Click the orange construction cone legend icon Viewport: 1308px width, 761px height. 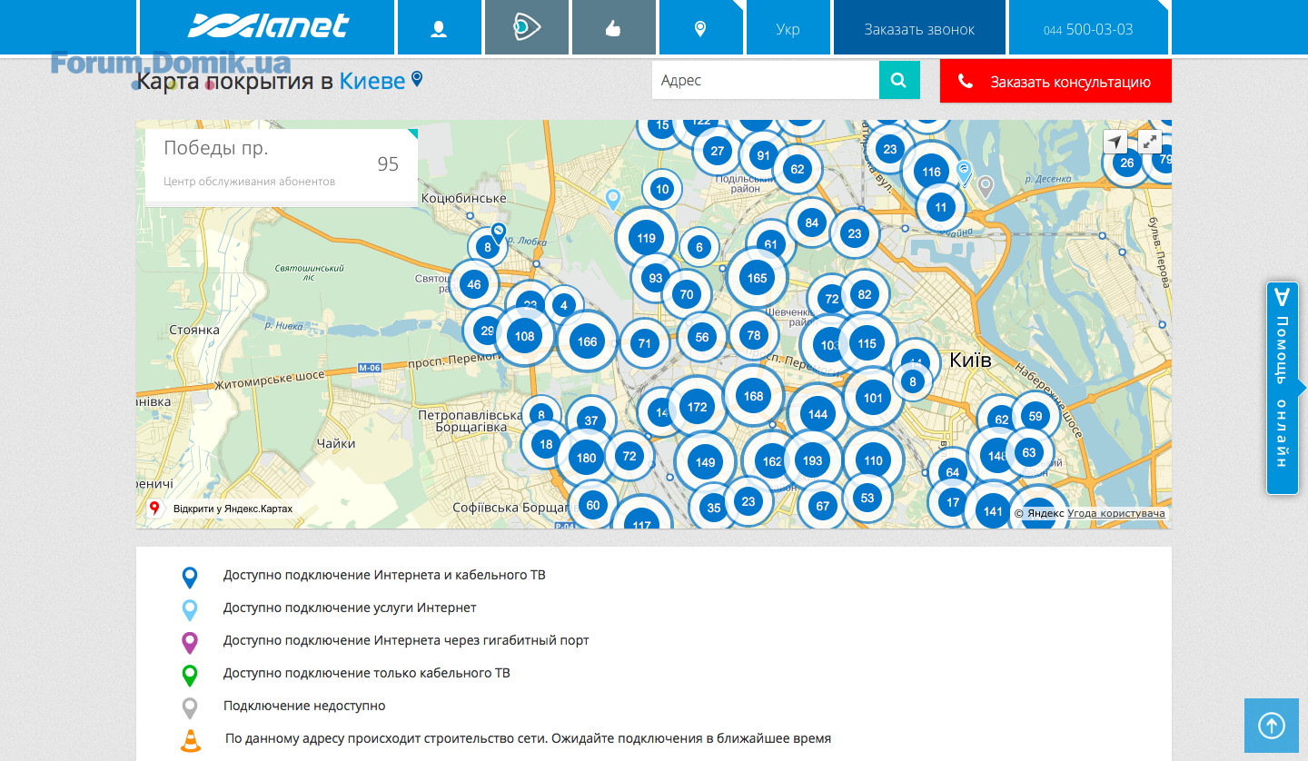click(x=191, y=741)
